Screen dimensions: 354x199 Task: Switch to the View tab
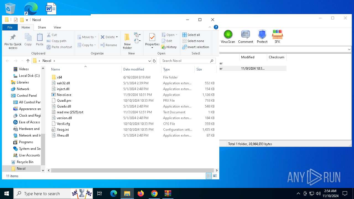click(x=57, y=27)
